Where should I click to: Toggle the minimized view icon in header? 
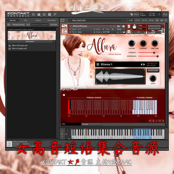click(55, 14)
